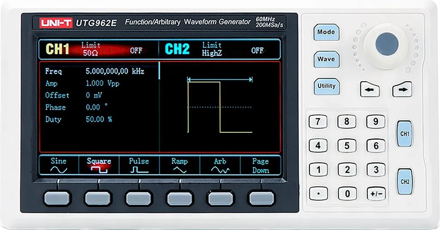Viewport: 440px width, 230px height.
Task: Select the Square waveform menu item
Action: tap(99, 165)
